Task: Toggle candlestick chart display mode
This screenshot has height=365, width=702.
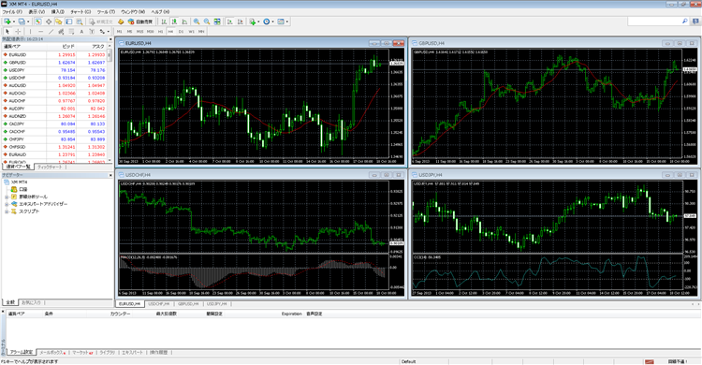Action: click(x=175, y=22)
